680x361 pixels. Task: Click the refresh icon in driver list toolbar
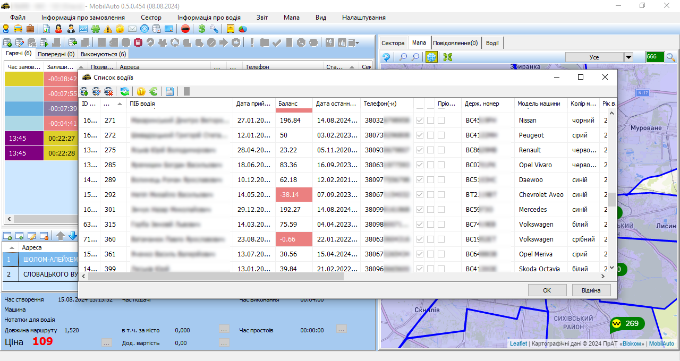pos(124,91)
